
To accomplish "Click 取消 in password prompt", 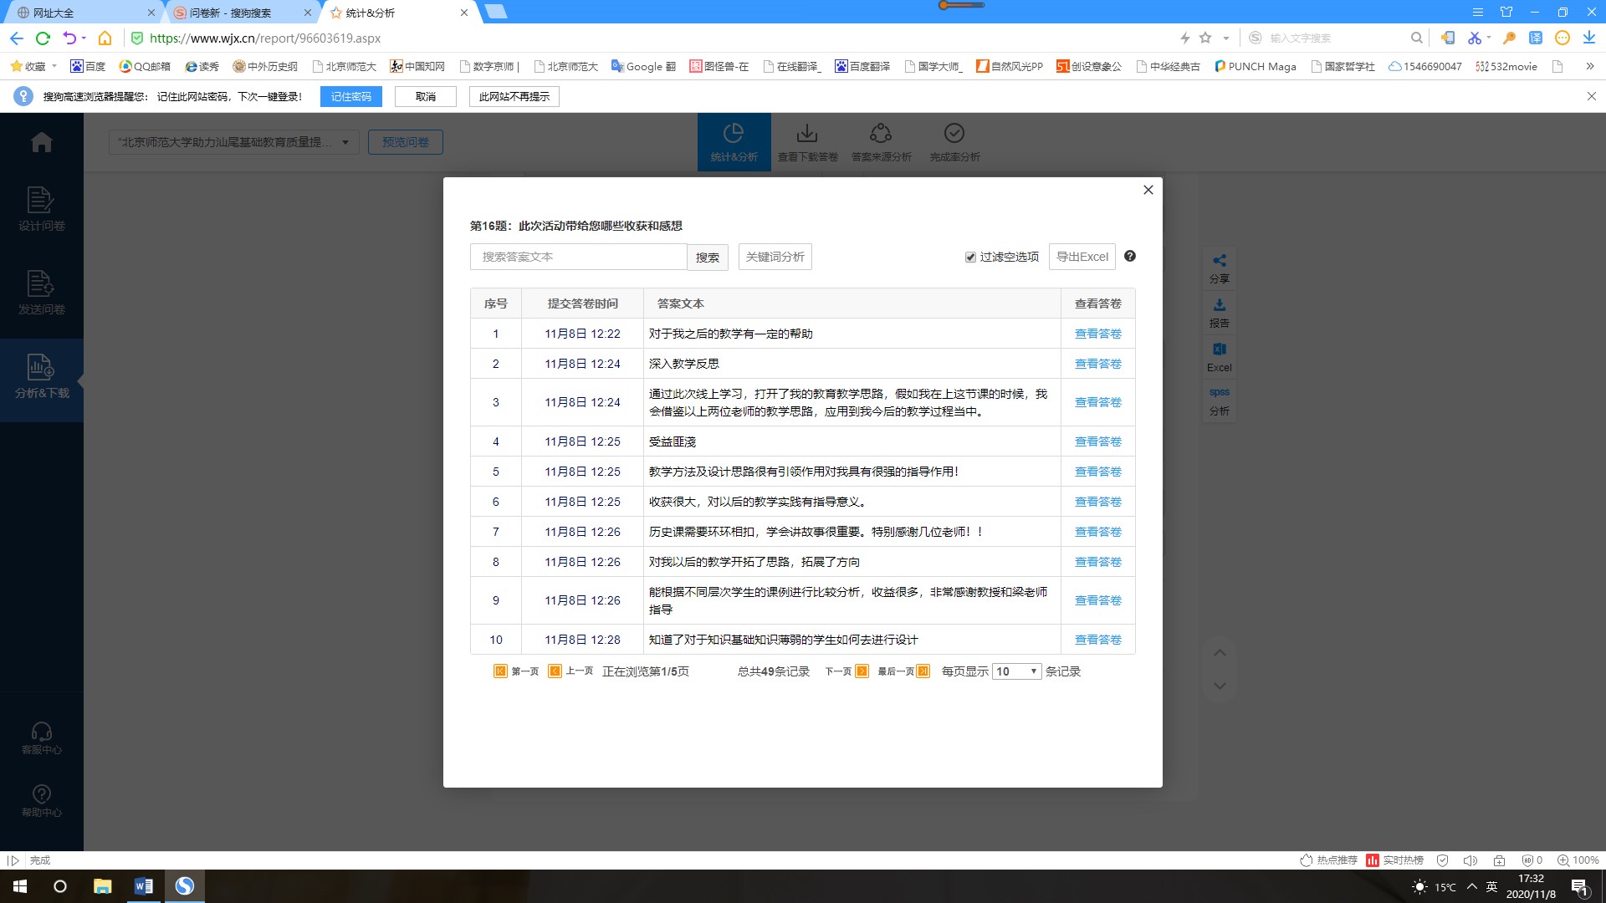I will click(x=426, y=97).
